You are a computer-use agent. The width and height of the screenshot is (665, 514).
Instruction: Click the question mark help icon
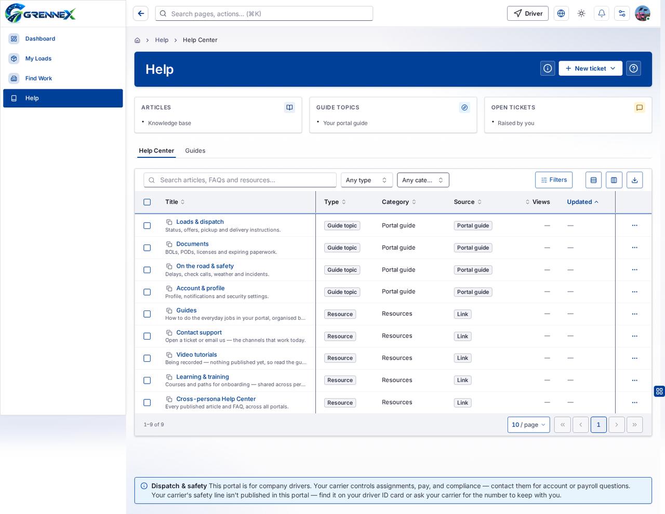(x=633, y=69)
